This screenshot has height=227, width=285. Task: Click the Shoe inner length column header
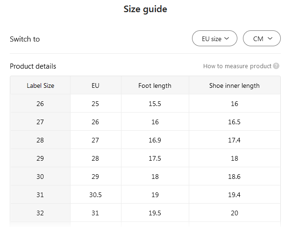(234, 85)
